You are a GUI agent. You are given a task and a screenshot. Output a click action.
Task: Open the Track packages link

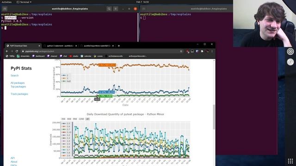[19, 94]
